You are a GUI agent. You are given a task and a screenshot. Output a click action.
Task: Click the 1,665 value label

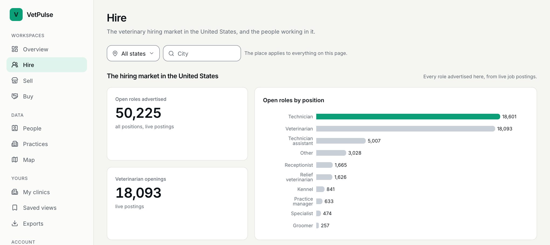(341, 165)
